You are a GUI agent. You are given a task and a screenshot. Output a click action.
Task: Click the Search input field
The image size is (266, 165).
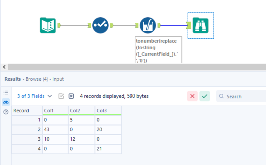tap(241, 96)
